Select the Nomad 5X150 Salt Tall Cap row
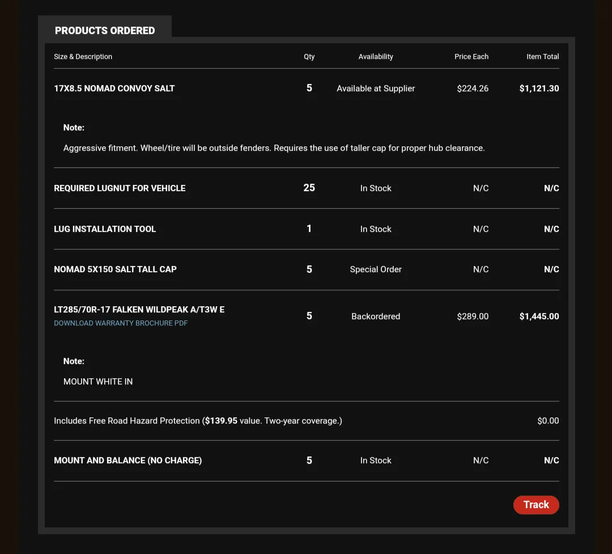The image size is (612, 554). tap(115, 269)
